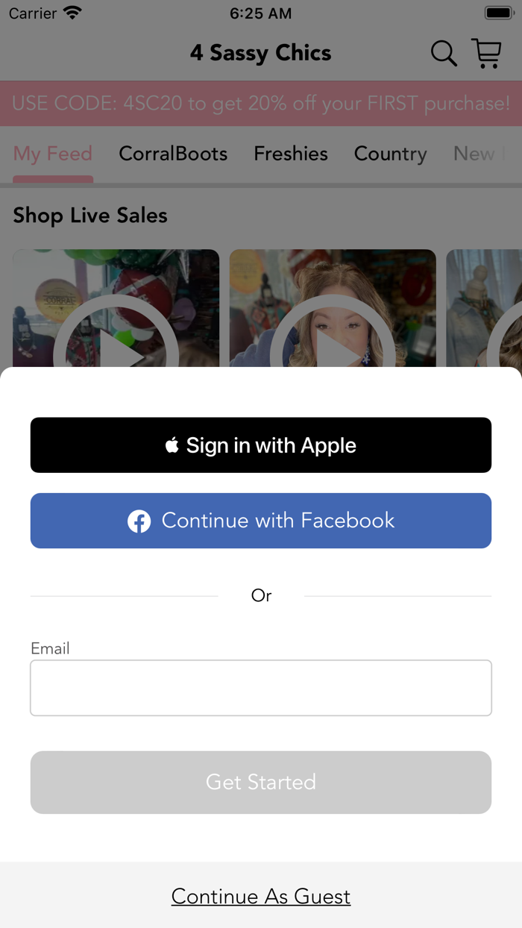Tap the battery status icon
Viewport: 522px width, 928px height.
click(x=498, y=13)
